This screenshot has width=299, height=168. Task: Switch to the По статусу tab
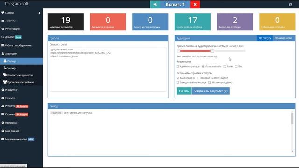[x=265, y=38]
